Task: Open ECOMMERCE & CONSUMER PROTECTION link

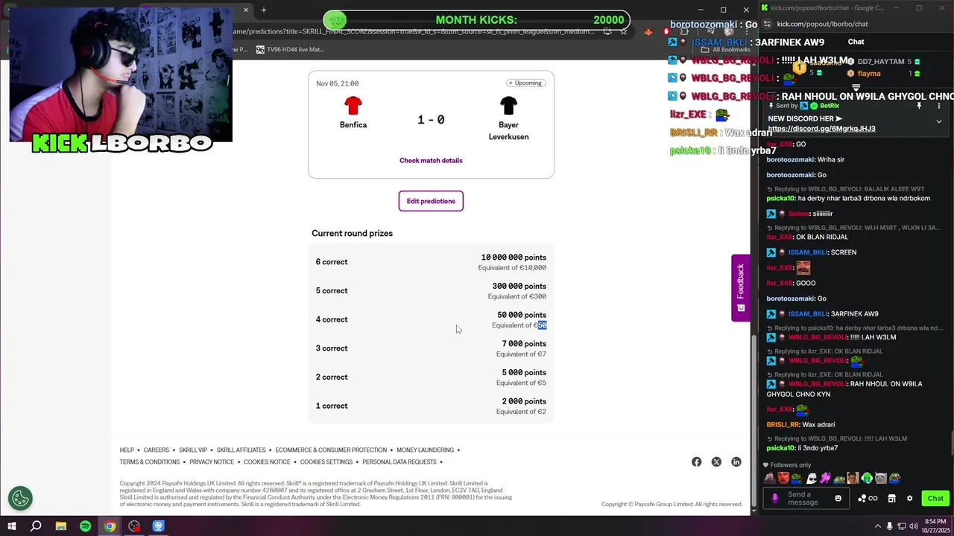Action: [x=331, y=450]
